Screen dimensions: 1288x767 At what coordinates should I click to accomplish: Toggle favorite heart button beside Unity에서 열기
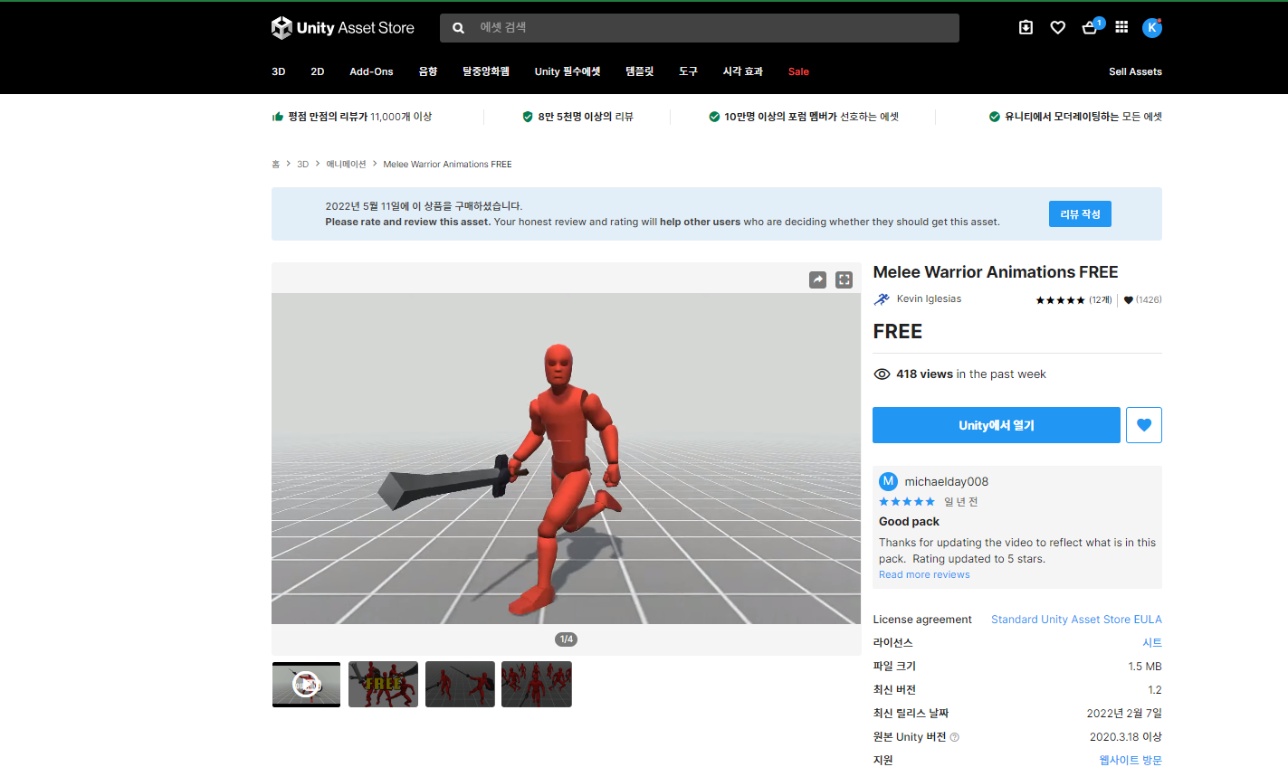click(1144, 425)
